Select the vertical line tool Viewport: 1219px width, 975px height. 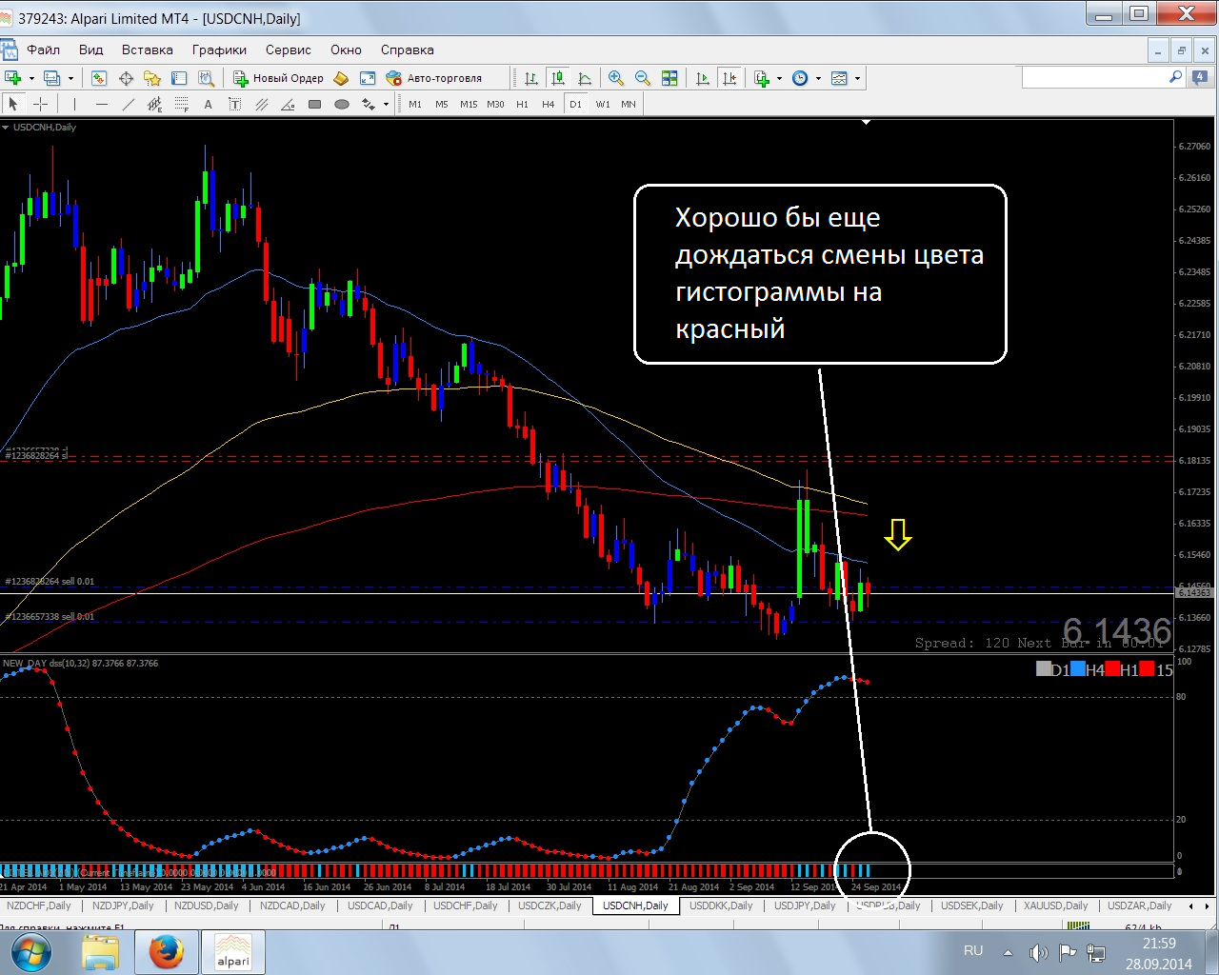click(x=74, y=104)
